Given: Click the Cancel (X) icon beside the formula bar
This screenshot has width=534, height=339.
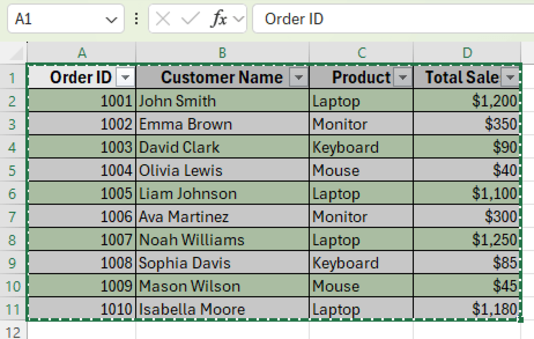Looking at the screenshot, I should point(162,19).
